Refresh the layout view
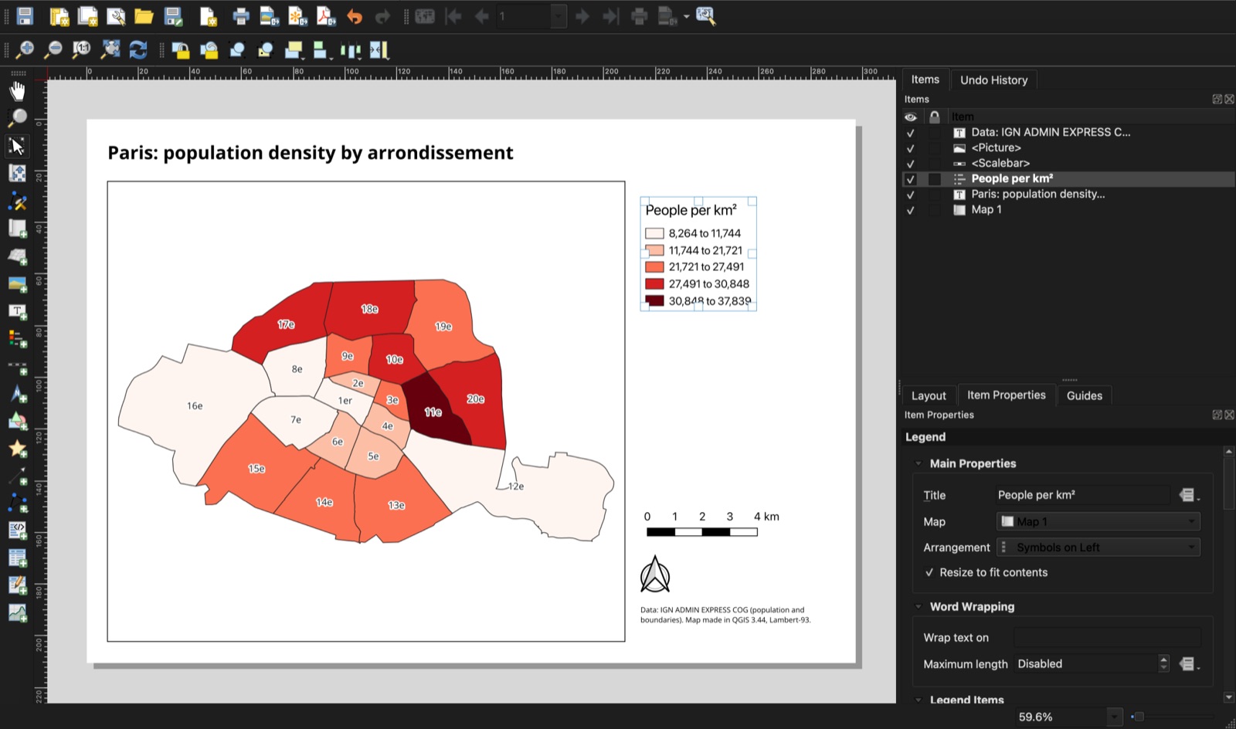 tap(138, 50)
